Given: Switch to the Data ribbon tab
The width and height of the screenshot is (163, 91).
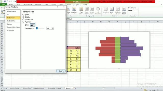Looking at the screenshot, I should (46, 5).
